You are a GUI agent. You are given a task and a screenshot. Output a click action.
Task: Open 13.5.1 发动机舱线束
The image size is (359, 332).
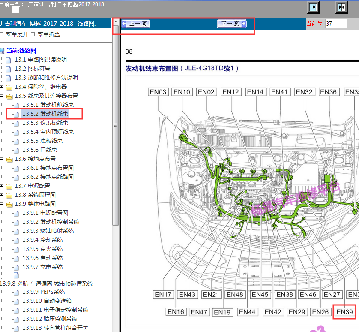click(x=48, y=105)
